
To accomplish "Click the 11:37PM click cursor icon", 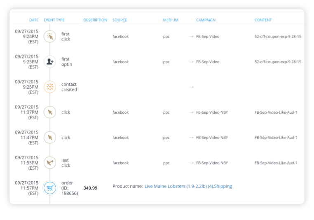I will point(50,112).
